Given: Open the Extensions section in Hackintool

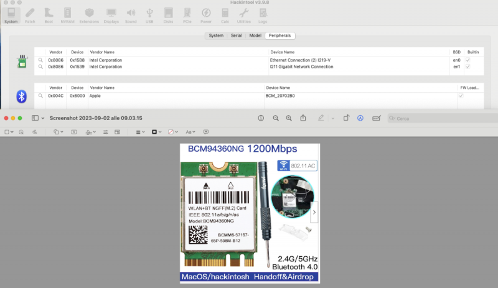Looking at the screenshot, I should click(89, 16).
